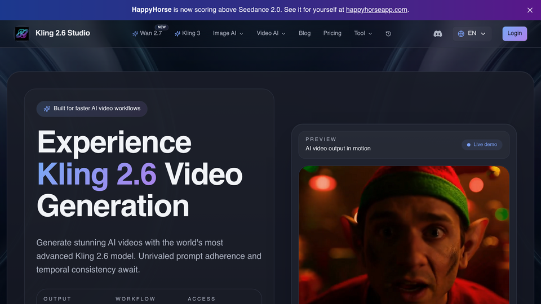This screenshot has height=304, width=541.
Task: Open the EN language selector chevron
Action: point(483,33)
